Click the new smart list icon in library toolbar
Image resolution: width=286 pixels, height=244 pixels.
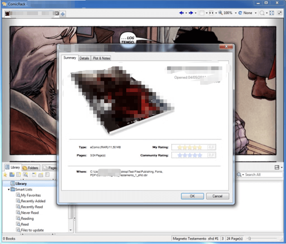[25, 175]
